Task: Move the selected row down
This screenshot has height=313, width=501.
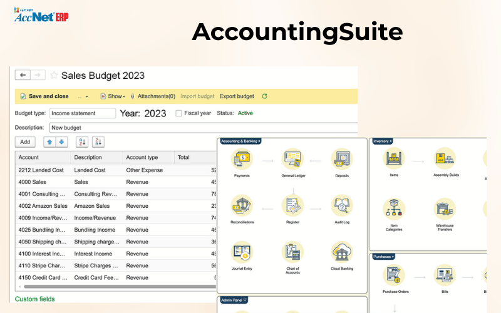Action: pos(61,142)
